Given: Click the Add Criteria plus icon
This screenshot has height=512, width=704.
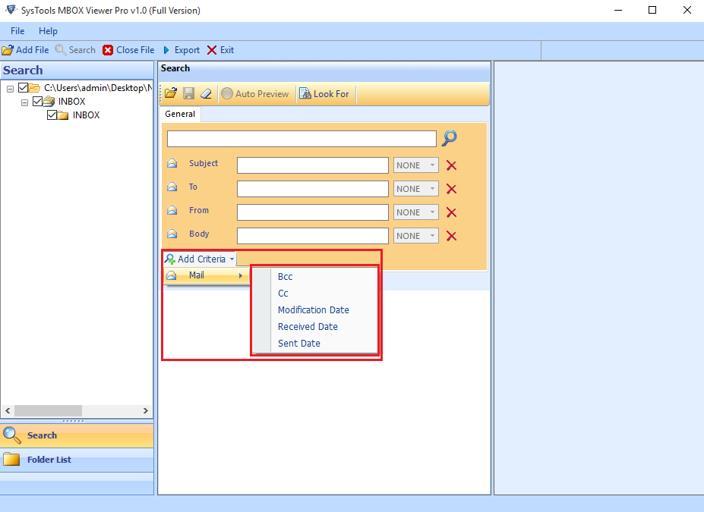Looking at the screenshot, I should point(170,259).
